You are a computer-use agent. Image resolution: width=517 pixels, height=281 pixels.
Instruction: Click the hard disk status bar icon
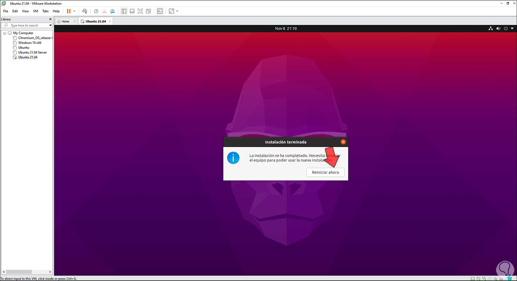point(473,279)
